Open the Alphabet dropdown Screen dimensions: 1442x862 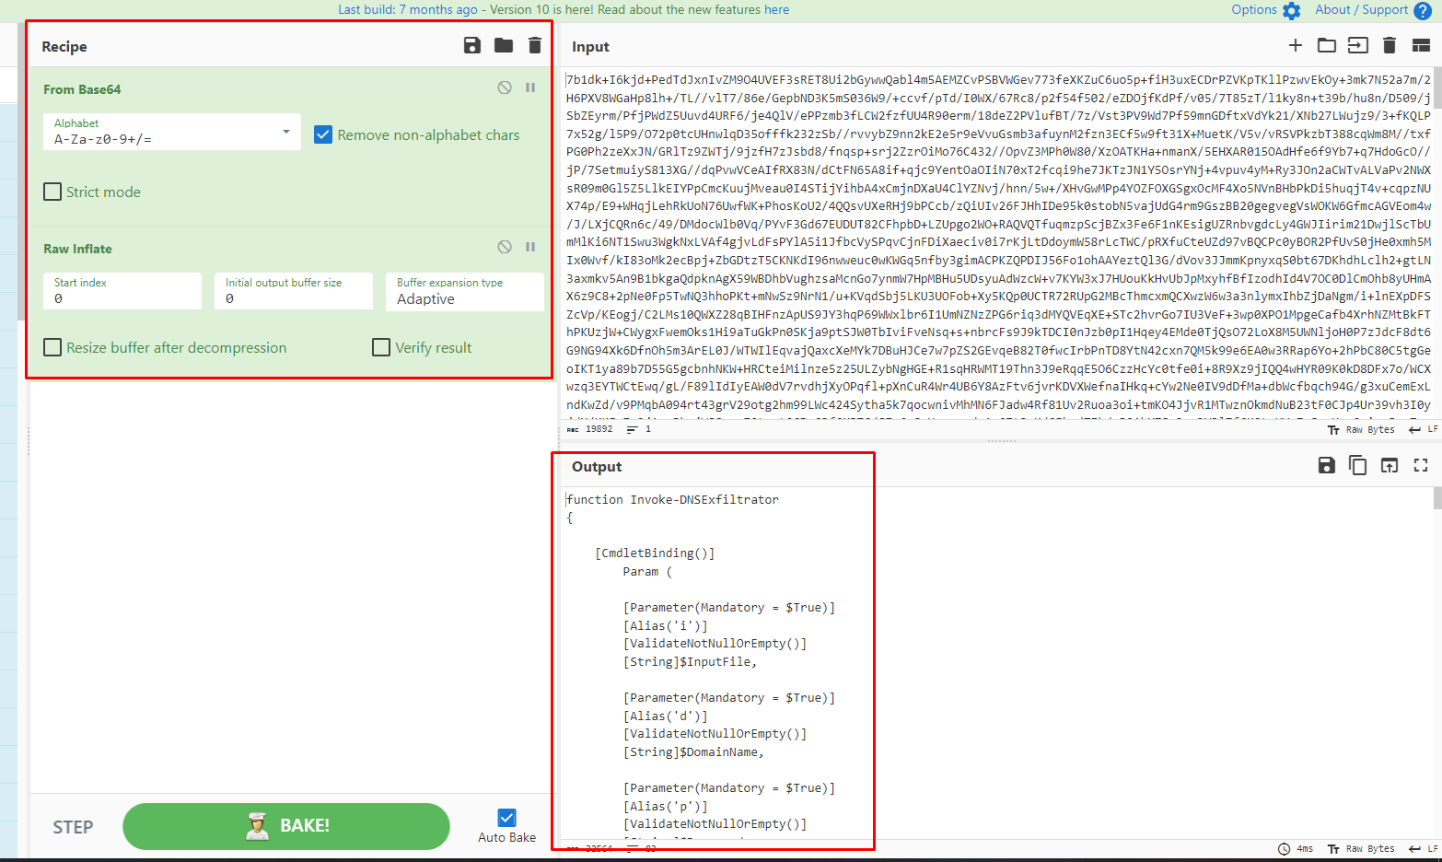171,132
